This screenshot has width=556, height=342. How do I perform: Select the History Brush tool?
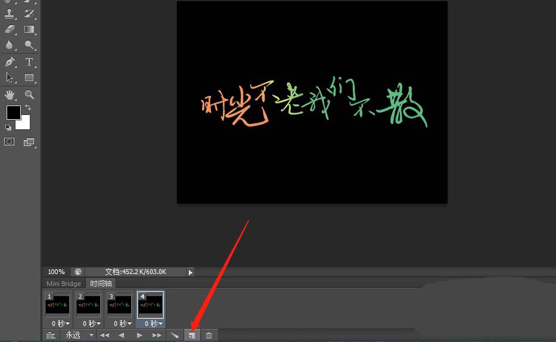point(29,14)
